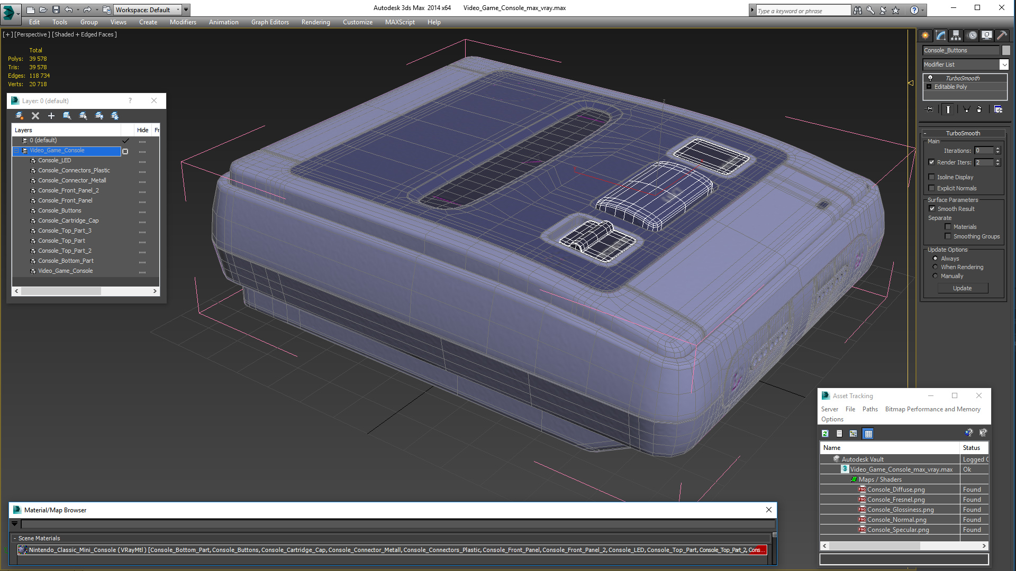Expand the Editable Poly sub-object tree
1016x571 pixels.
coord(929,87)
